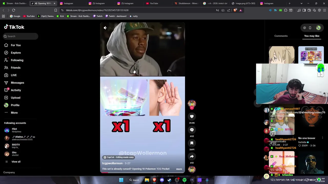
Task: Open the Brave Shields icon
Action: tap(235, 10)
